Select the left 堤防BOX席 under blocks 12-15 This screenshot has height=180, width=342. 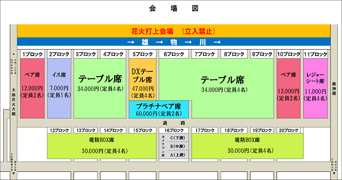click(x=102, y=145)
